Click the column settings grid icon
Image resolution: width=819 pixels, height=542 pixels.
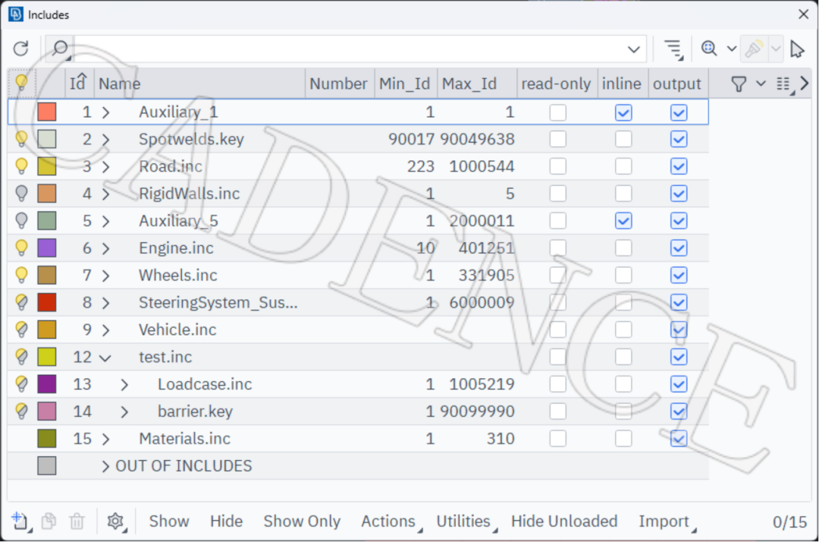(783, 84)
